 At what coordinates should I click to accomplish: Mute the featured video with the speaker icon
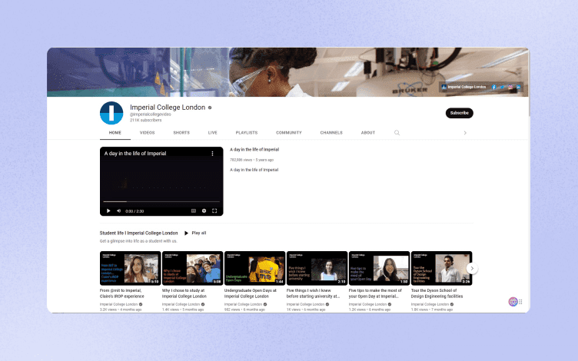point(118,211)
